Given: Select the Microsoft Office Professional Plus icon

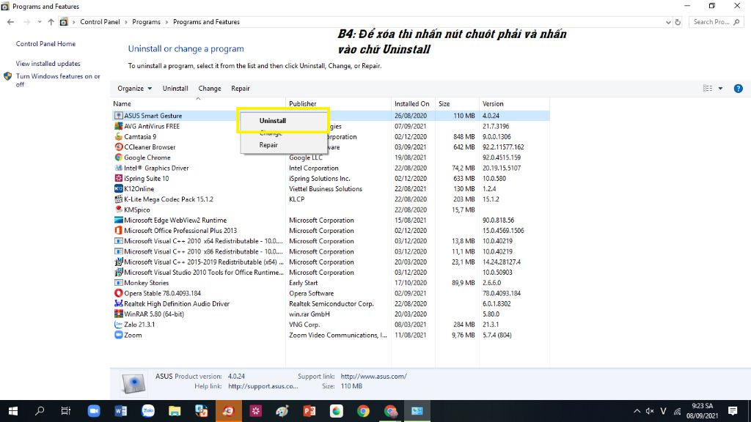Looking at the screenshot, I should click(118, 231).
